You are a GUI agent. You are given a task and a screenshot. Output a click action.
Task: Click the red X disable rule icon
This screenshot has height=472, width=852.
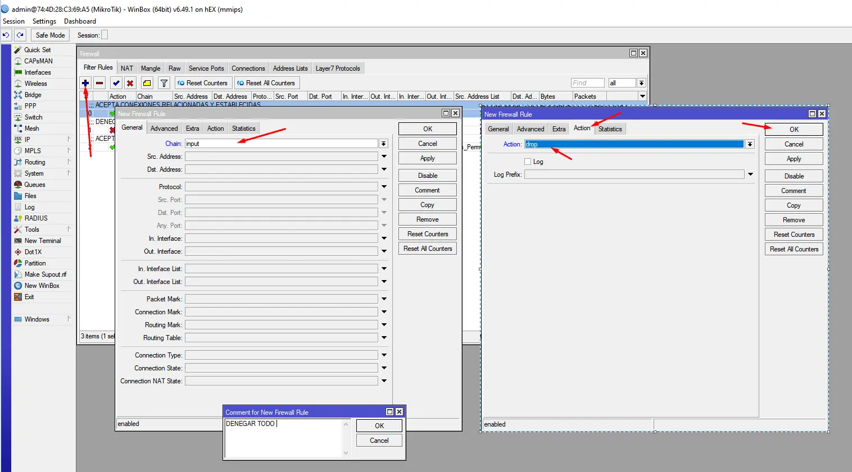tap(130, 83)
